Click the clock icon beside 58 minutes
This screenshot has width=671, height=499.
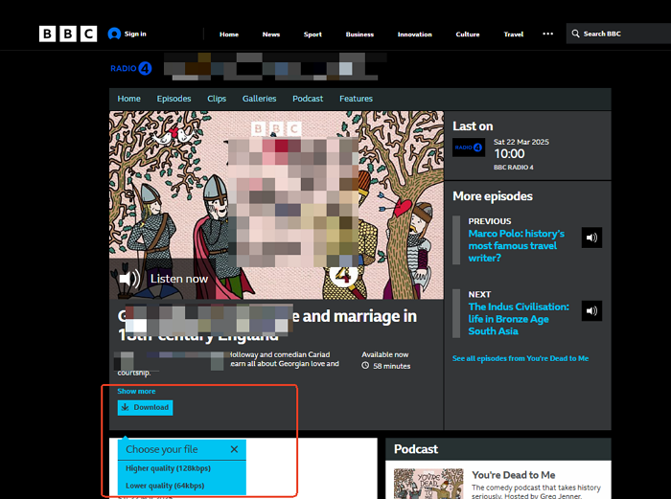click(x=365, y=366)
